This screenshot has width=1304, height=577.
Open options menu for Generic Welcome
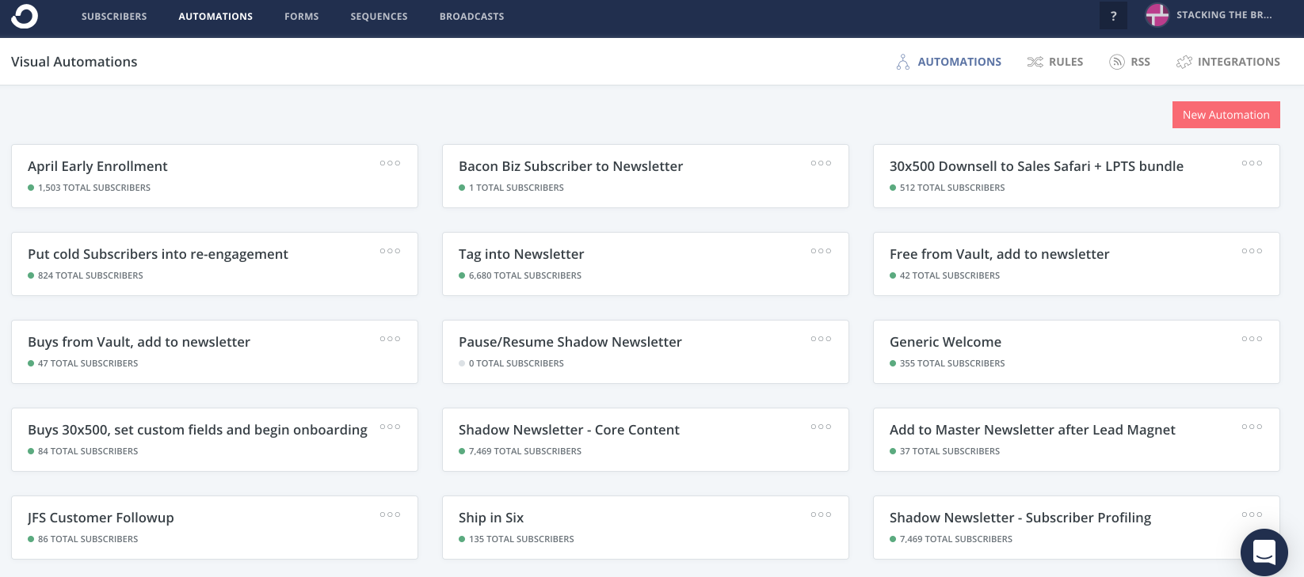[x=1252, y=339]
